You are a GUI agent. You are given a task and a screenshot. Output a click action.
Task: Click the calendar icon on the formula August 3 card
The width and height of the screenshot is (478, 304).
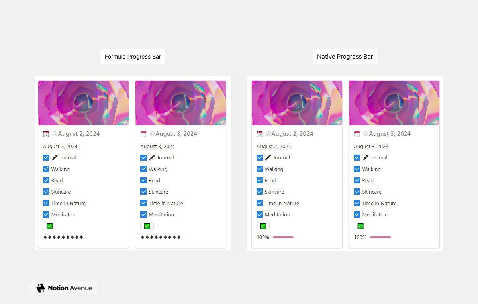[143, 134]
